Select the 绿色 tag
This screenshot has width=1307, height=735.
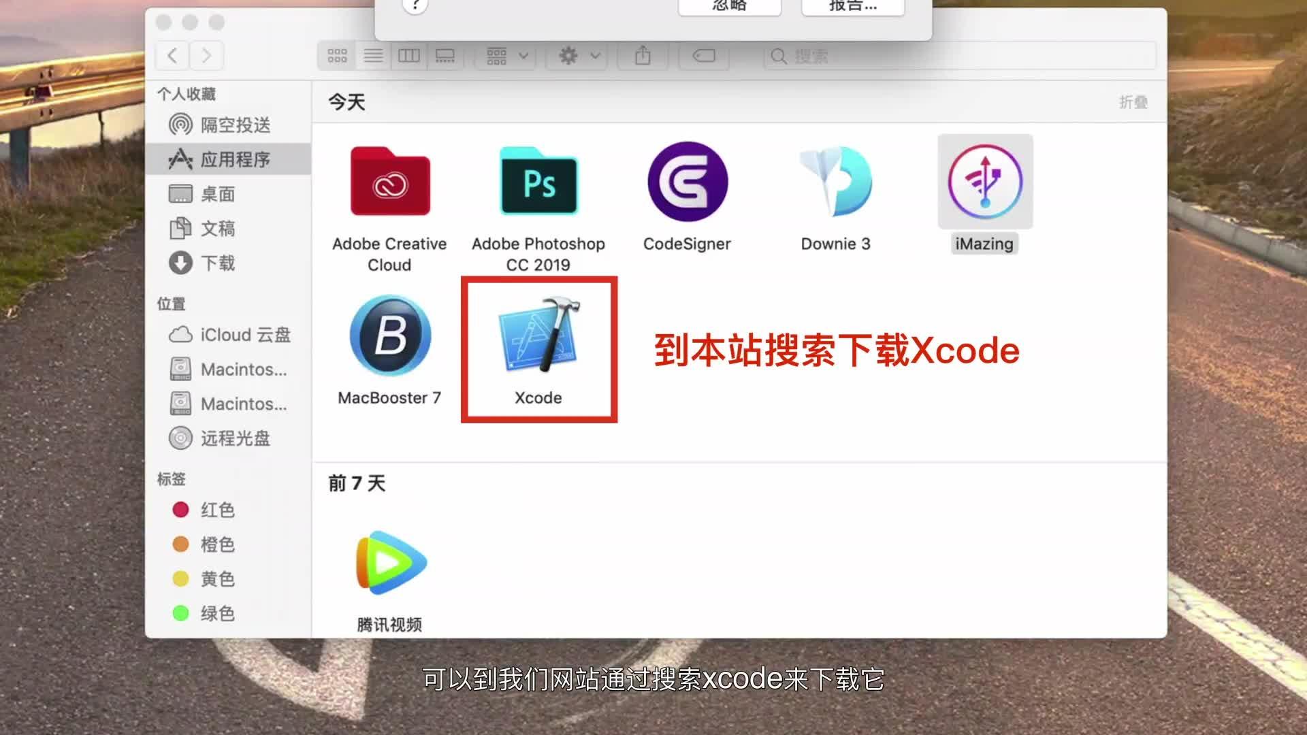pyautogui.click(x=228, y=613)
